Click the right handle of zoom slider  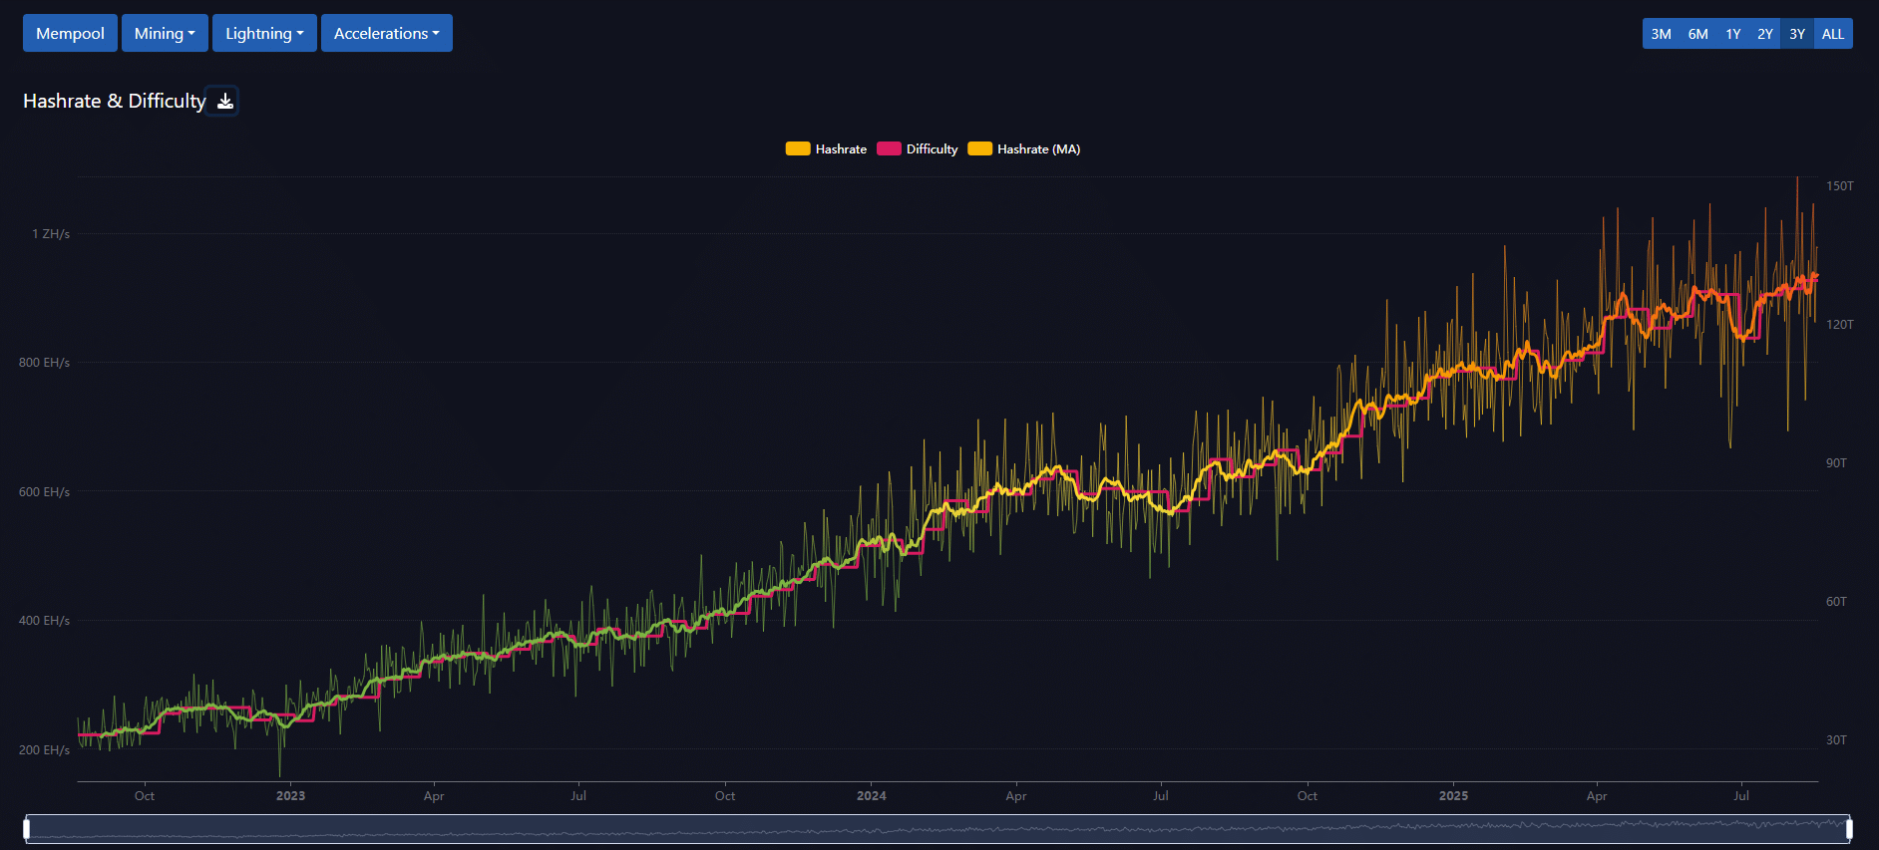coord(1849,828)
